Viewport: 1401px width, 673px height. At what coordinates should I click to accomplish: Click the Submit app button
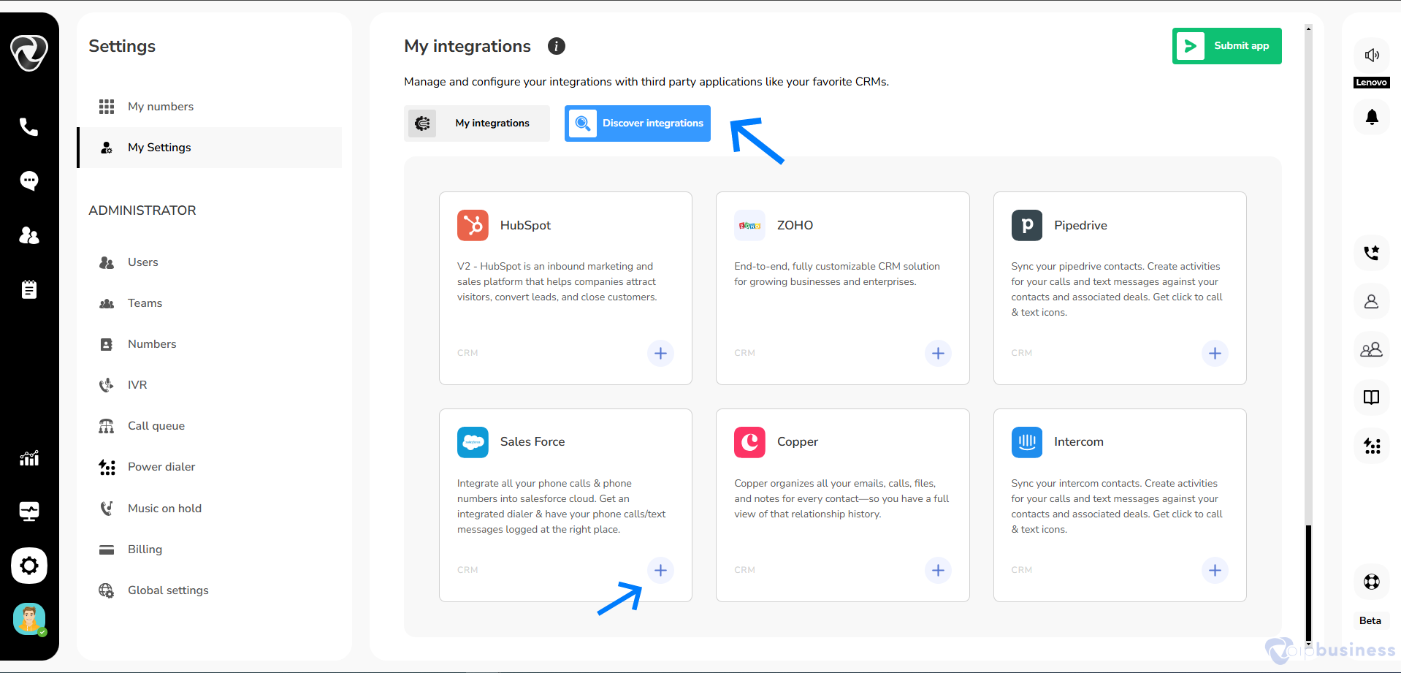1227,46
